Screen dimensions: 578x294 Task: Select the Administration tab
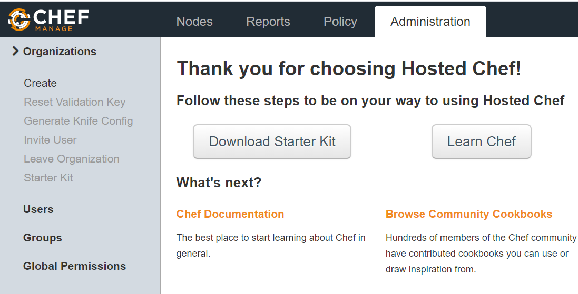(x=430, y=22)
